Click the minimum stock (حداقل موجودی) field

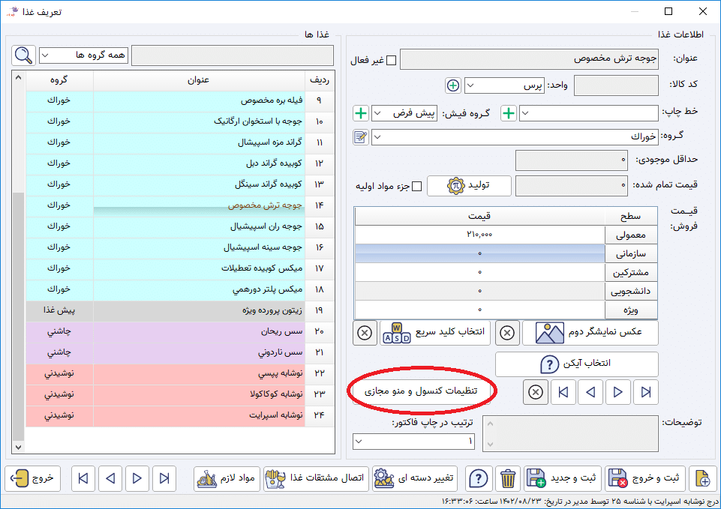pyautogui.click(x=572, y=160)
